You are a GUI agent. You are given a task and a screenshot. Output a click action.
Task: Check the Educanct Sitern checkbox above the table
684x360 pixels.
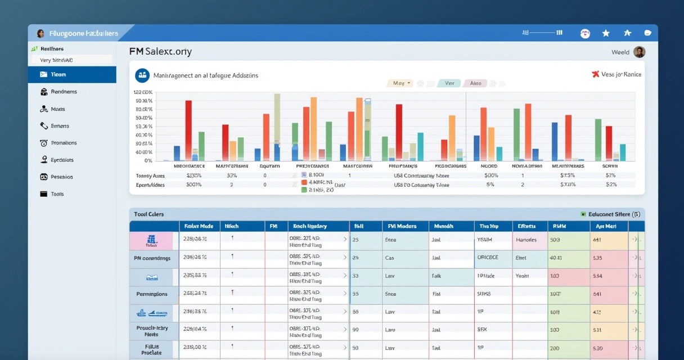point(583,214)
